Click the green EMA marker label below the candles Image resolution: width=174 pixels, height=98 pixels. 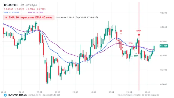pos(136,56)
